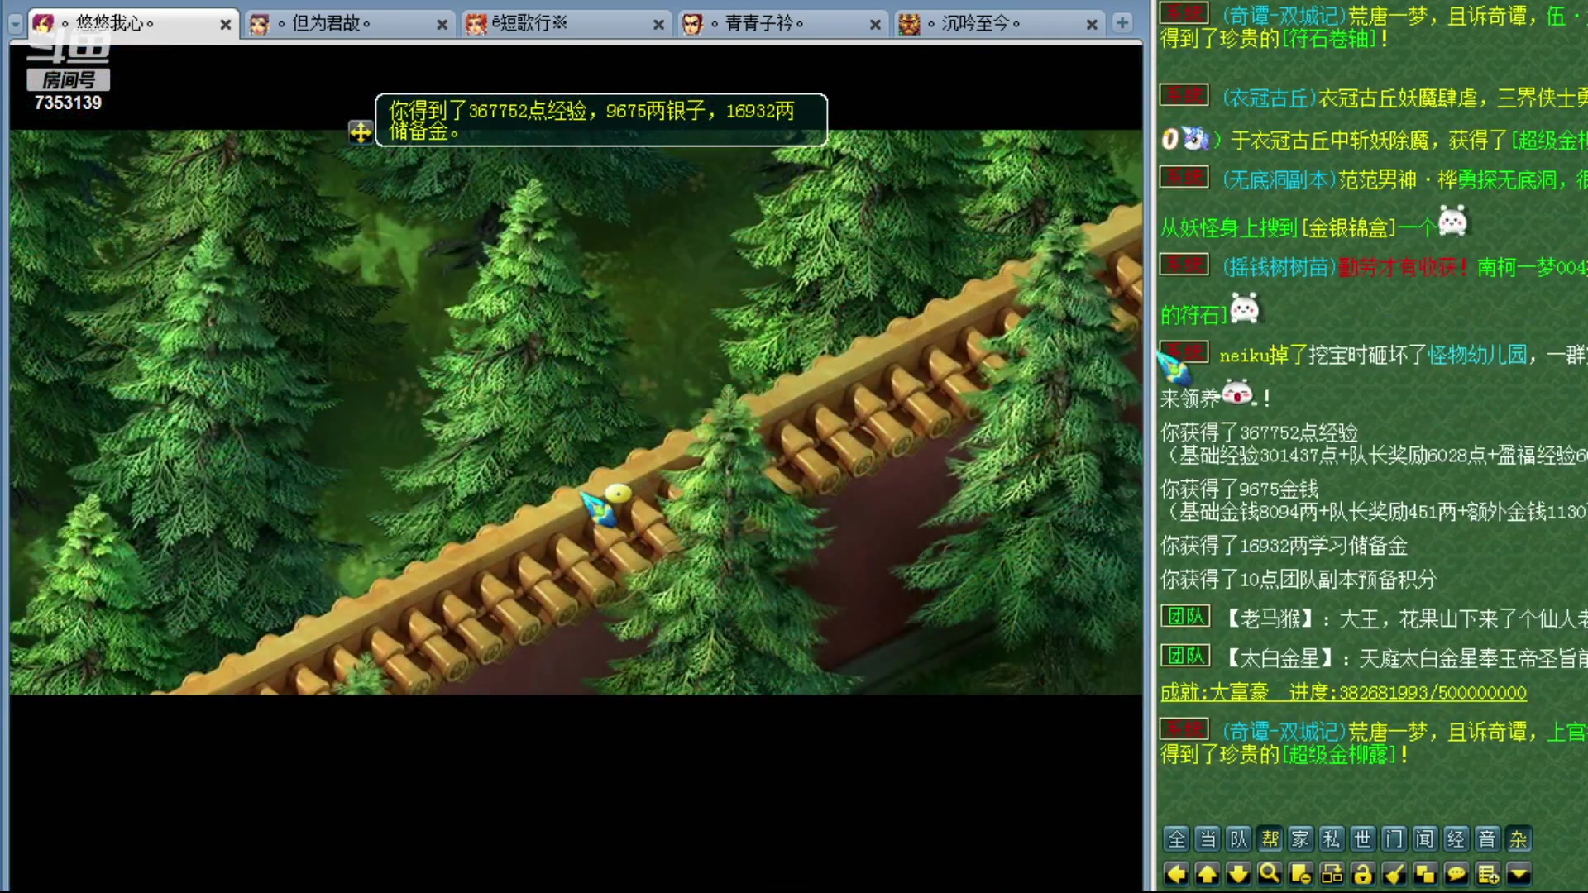Click the 怪物幼儿园 link in chat
Viewport: 1588px width, 893px height.
[1477, 356]
